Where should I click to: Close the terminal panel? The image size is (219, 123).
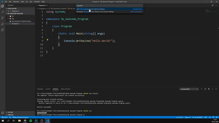click(216, 89)
